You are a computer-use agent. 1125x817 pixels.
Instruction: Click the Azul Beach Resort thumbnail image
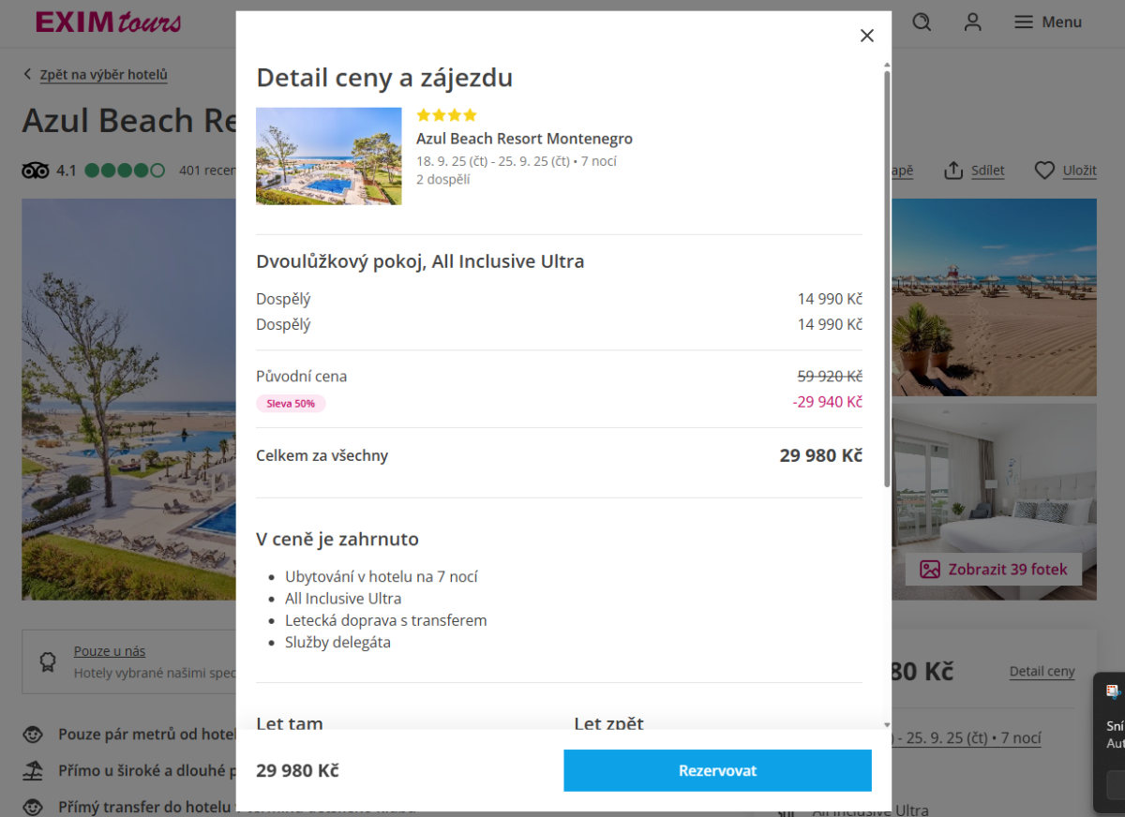point(328,156)
